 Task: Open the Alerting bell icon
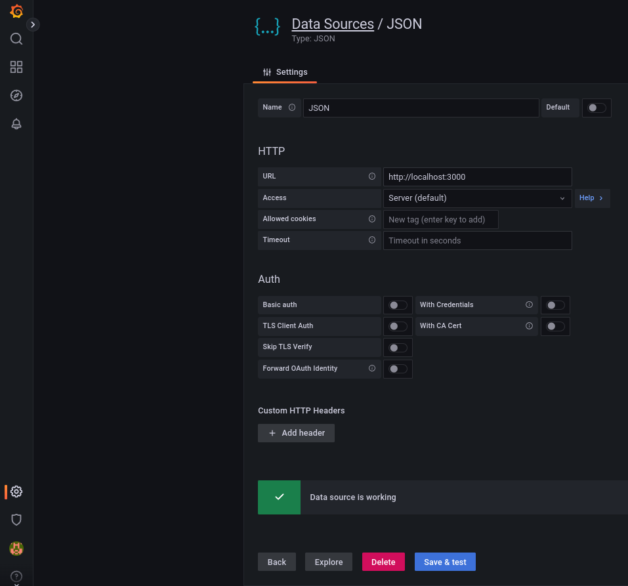pos(16,124)
